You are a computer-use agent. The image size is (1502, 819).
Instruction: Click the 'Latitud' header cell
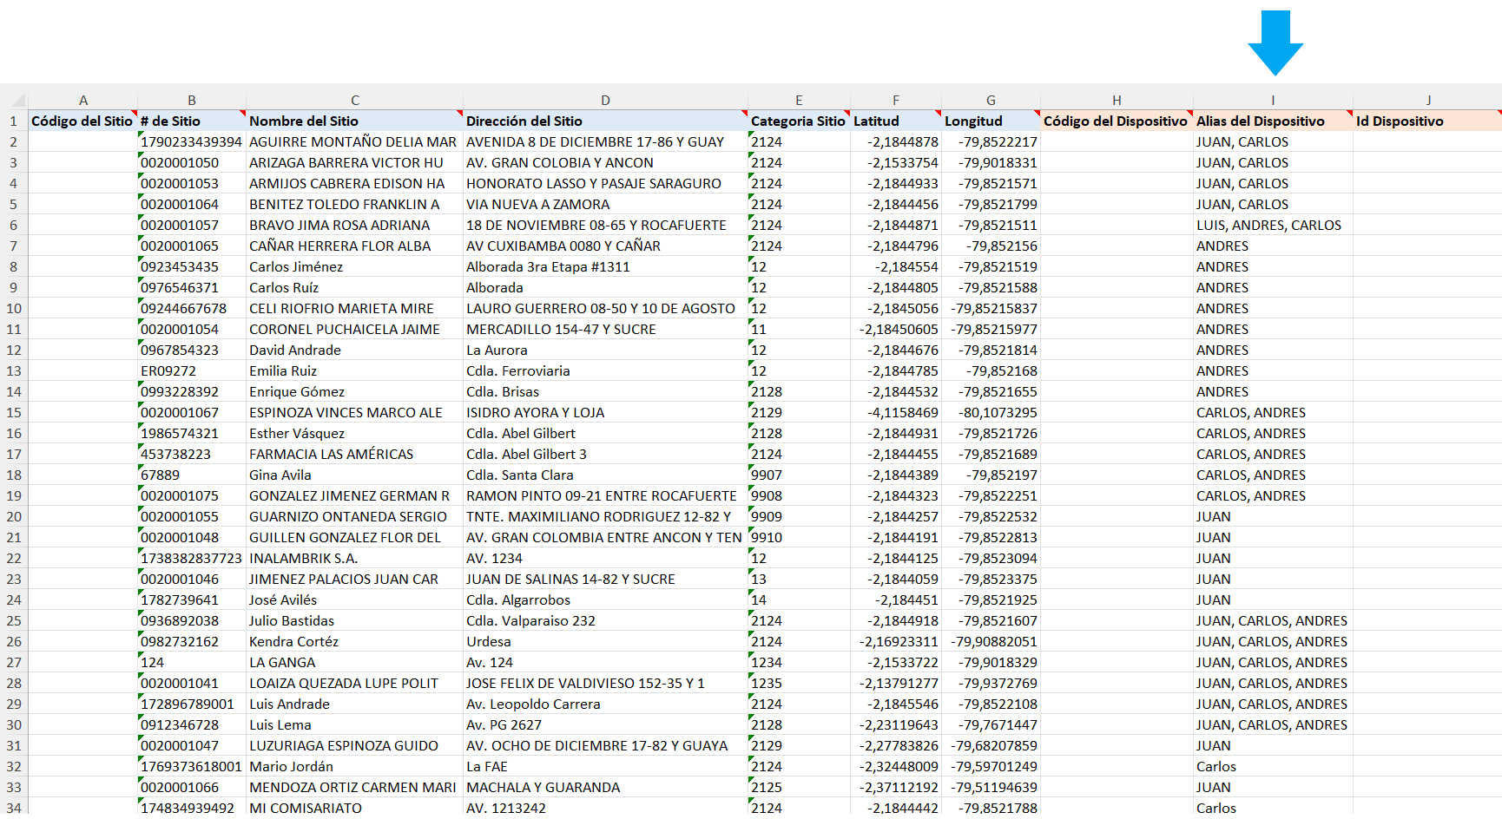point(896,121)
